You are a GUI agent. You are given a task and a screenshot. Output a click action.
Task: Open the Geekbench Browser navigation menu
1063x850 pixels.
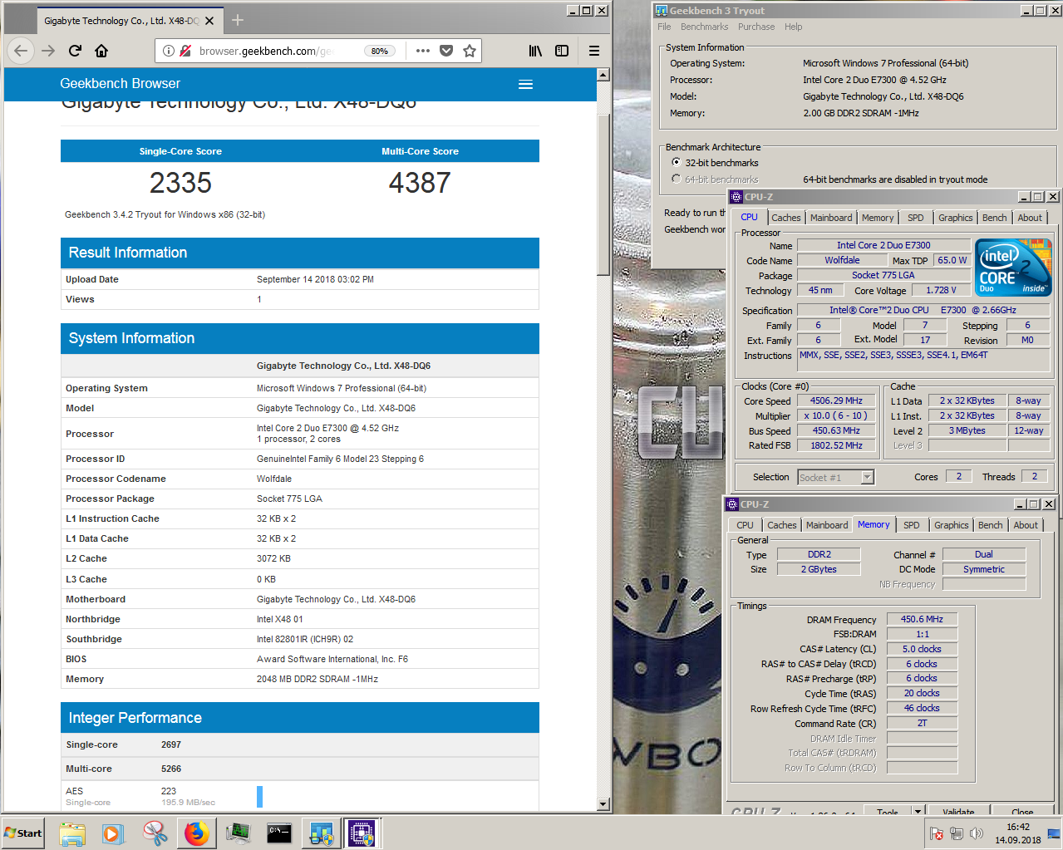[525, 84]
